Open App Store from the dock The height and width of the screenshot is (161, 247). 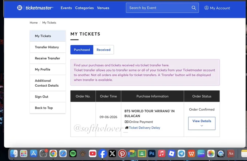(x=33, y=153)
